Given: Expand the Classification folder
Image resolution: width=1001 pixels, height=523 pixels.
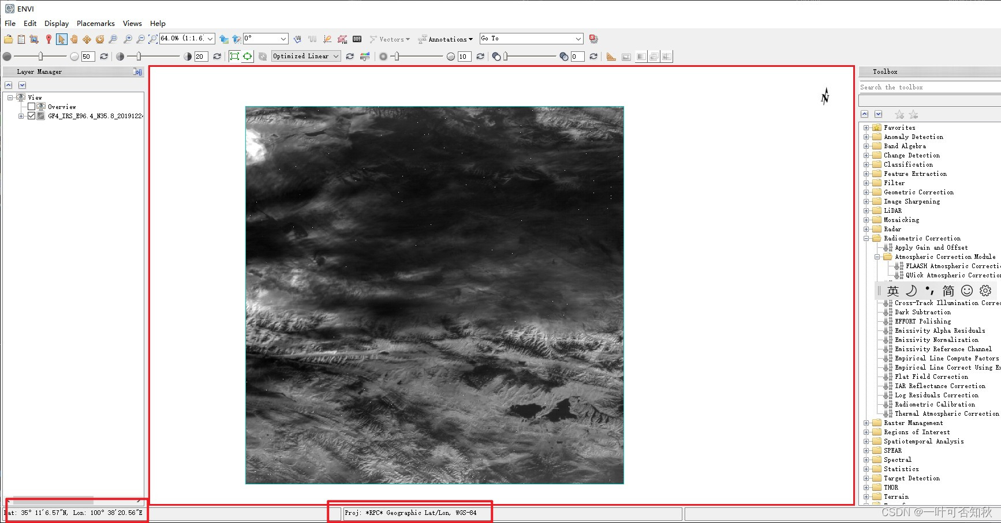Looking at the screenshot, I should [866, 164].
